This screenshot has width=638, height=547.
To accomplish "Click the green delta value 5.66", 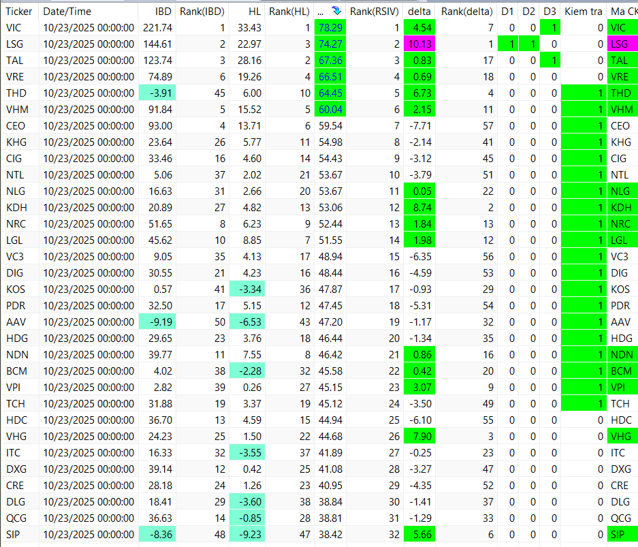I will (419, 534).
